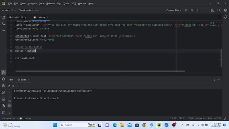Open the Version control dropdown

(29, 10)
